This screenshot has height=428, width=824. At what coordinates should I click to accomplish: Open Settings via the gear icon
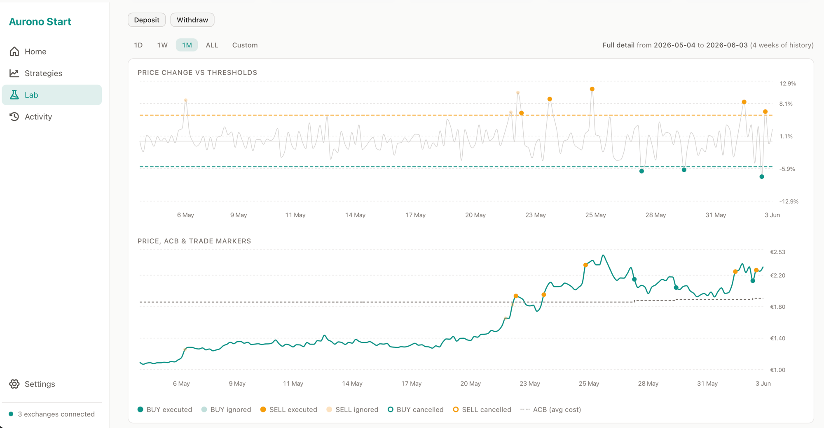click(14, 384)
